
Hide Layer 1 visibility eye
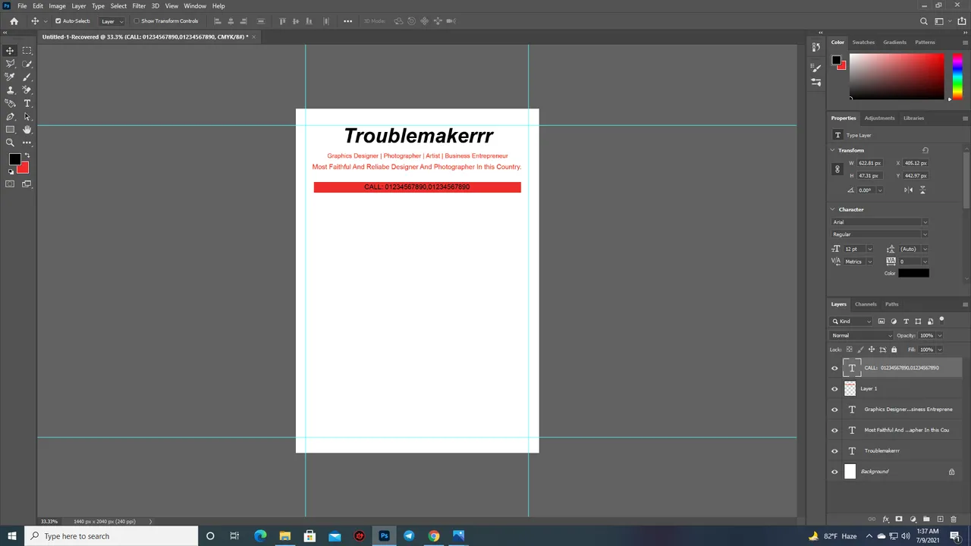(x=834, y=389)
